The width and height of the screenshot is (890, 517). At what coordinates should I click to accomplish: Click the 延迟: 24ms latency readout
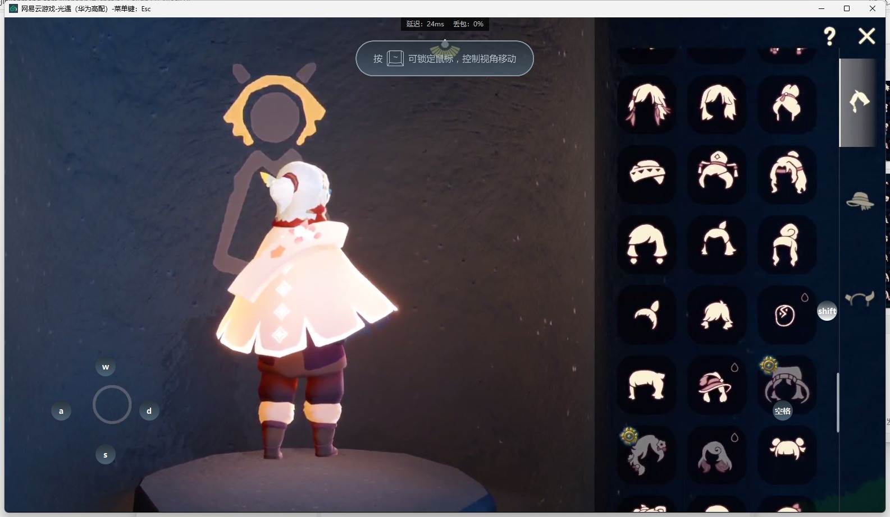[x=425, y=24]
